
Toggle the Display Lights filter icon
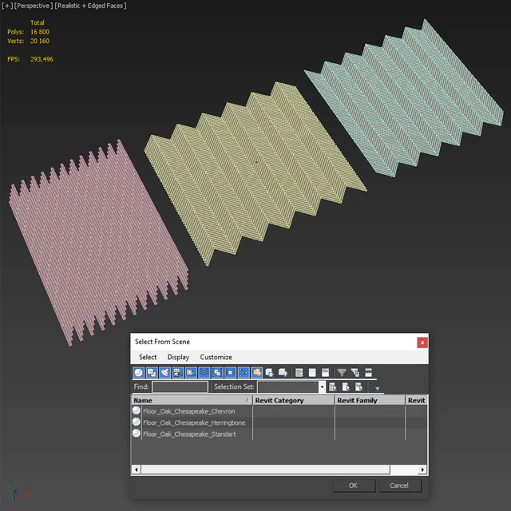coord(165,372)
